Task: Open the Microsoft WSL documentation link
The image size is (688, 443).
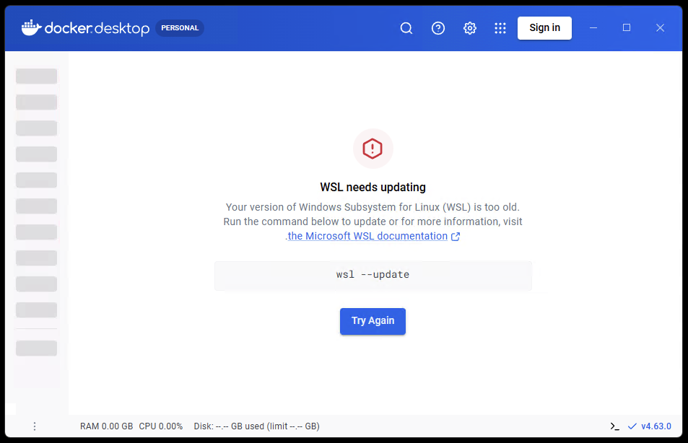Action: (367, 236)
